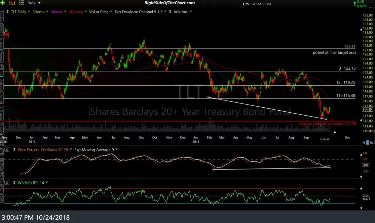375x223 pixels.
Task: Grab the left endpoint of price trendline
Action: click(208, 97)
